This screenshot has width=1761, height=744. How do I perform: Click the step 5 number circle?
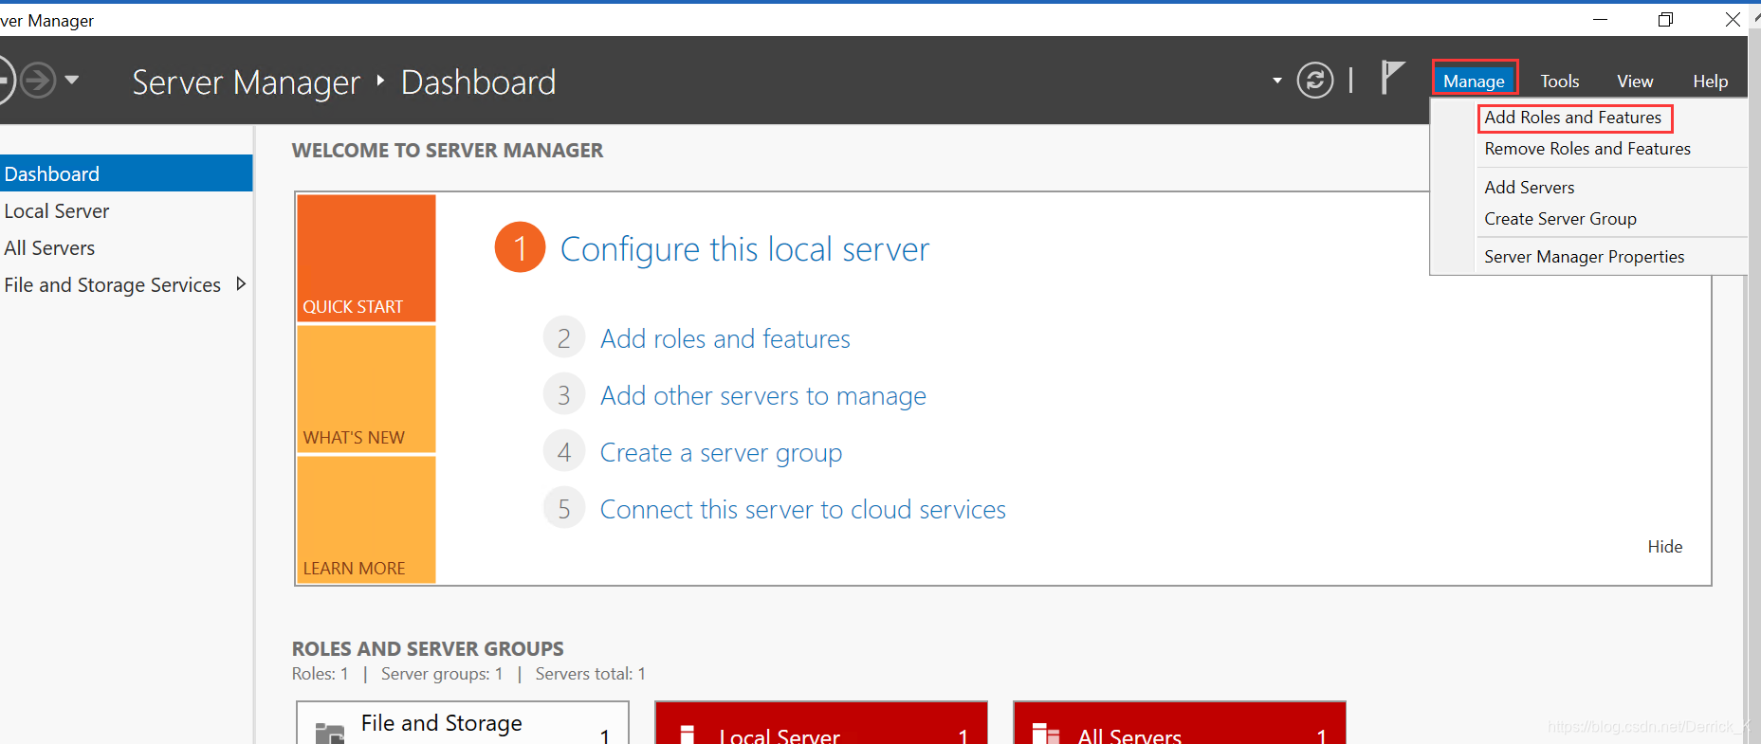[563, 508]
